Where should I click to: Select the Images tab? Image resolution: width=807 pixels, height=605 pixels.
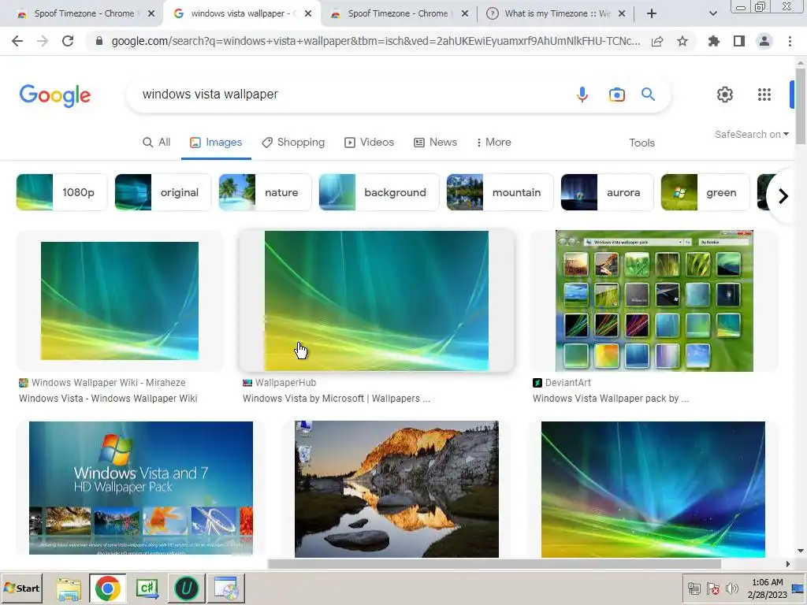tap(216, 142)
